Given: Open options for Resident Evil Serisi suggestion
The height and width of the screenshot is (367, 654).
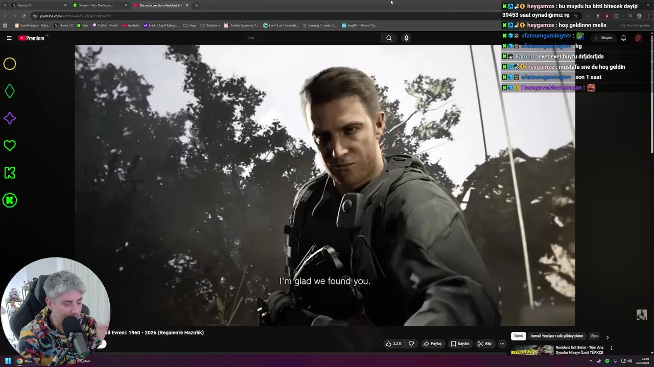Looking at the screenshot, I should (x=611, y=349).
